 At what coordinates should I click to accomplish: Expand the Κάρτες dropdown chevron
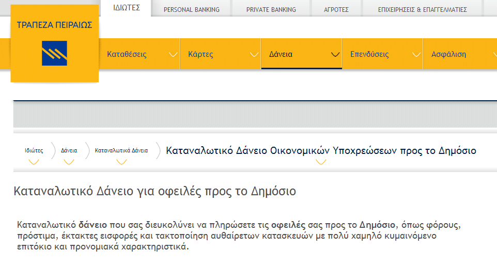coord(254,55)
